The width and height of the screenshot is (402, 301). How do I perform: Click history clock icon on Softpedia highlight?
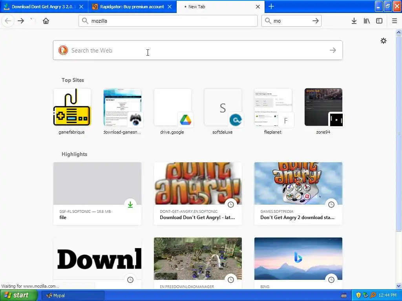click(331, 205)
